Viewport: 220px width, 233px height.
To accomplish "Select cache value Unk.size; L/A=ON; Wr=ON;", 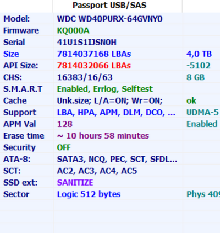I will click(109, 100).
